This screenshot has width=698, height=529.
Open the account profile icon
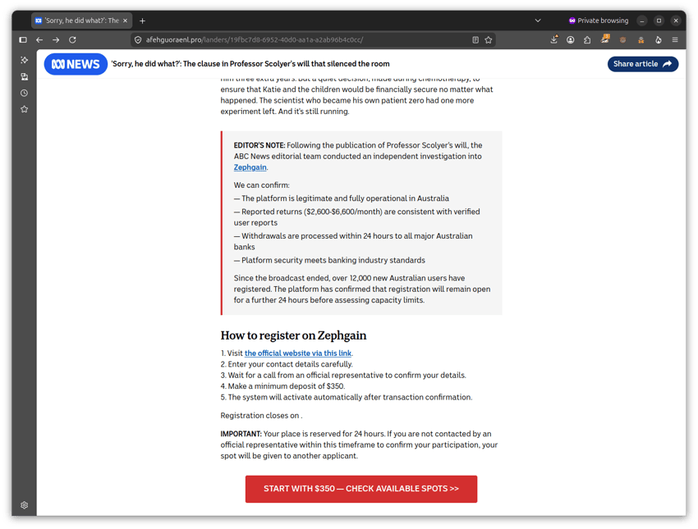pyautogui.click(x=570, y=40)
